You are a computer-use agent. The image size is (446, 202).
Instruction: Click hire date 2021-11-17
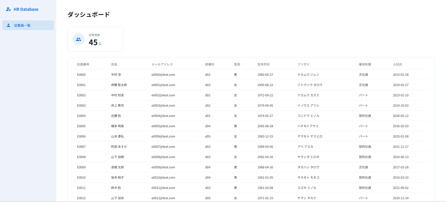401,147
